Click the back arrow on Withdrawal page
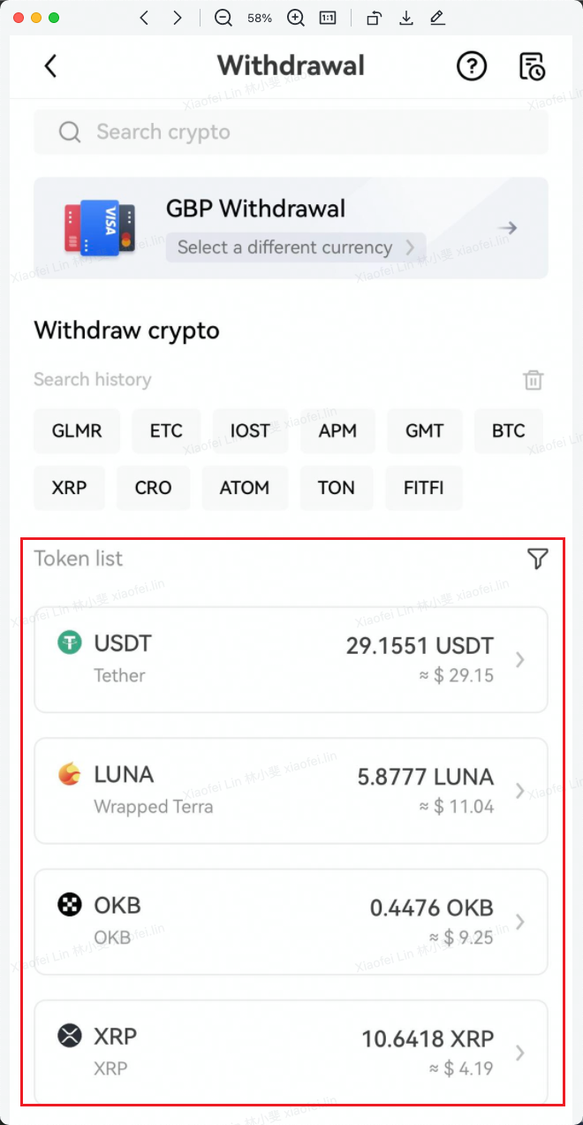The height and width of the screenshot is (1125, 583). coord(50,66)
